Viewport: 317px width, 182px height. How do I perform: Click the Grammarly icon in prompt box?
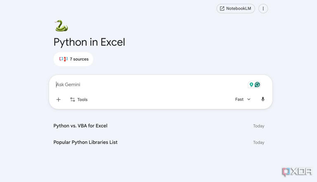click(x=257, y=85)
